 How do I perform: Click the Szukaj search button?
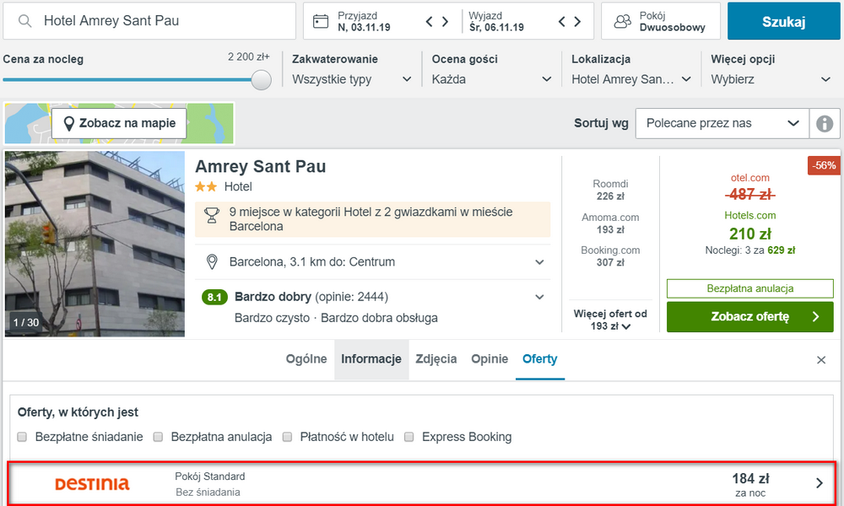click(x=784, y=22)
